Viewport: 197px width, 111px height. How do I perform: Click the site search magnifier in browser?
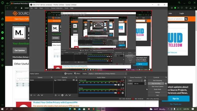(x=186, y=19)
